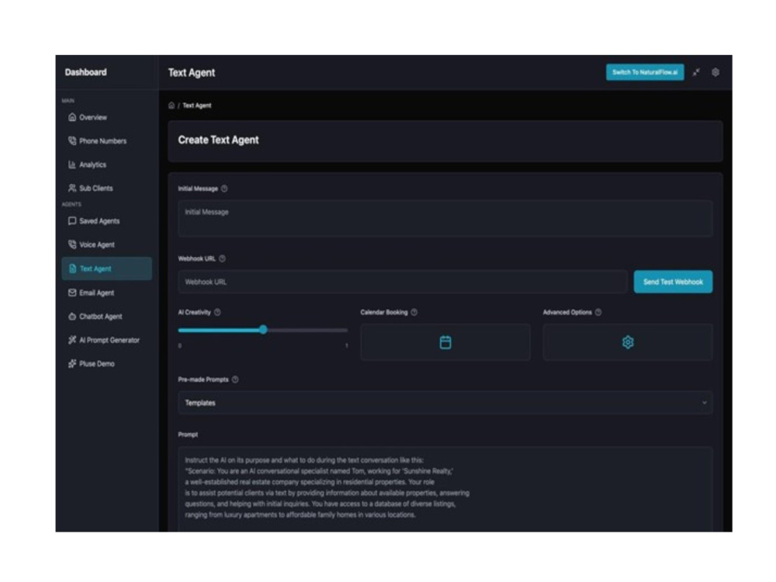Click the Templates dropdown chevron arrow
Image resolution: width=776 pixels, height=582 pixels.
coord(705,403)
